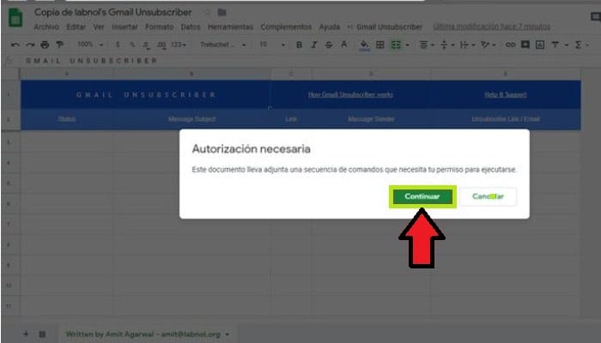Click the Redo icon

(x=30, y=45)
